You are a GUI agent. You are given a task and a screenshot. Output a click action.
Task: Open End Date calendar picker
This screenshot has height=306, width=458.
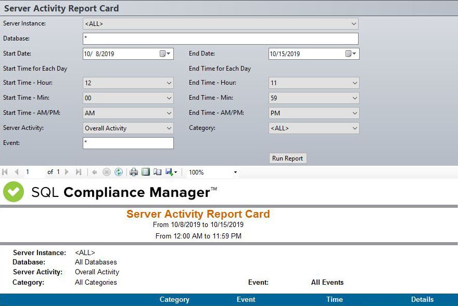tap(350, 54)
